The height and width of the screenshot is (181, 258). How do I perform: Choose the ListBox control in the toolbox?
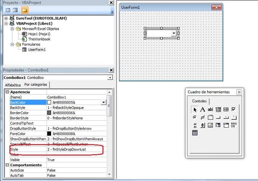coord(226,109)
